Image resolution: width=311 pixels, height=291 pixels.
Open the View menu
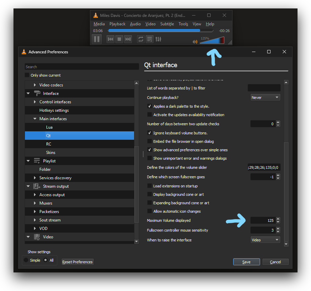click(x=197, y=24)
